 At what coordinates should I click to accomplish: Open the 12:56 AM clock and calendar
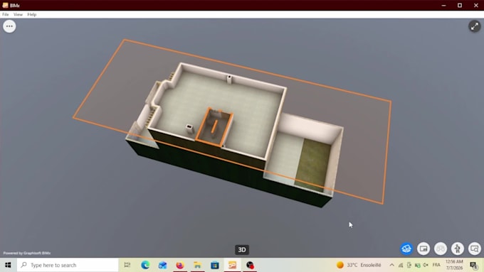pos(454,265)
